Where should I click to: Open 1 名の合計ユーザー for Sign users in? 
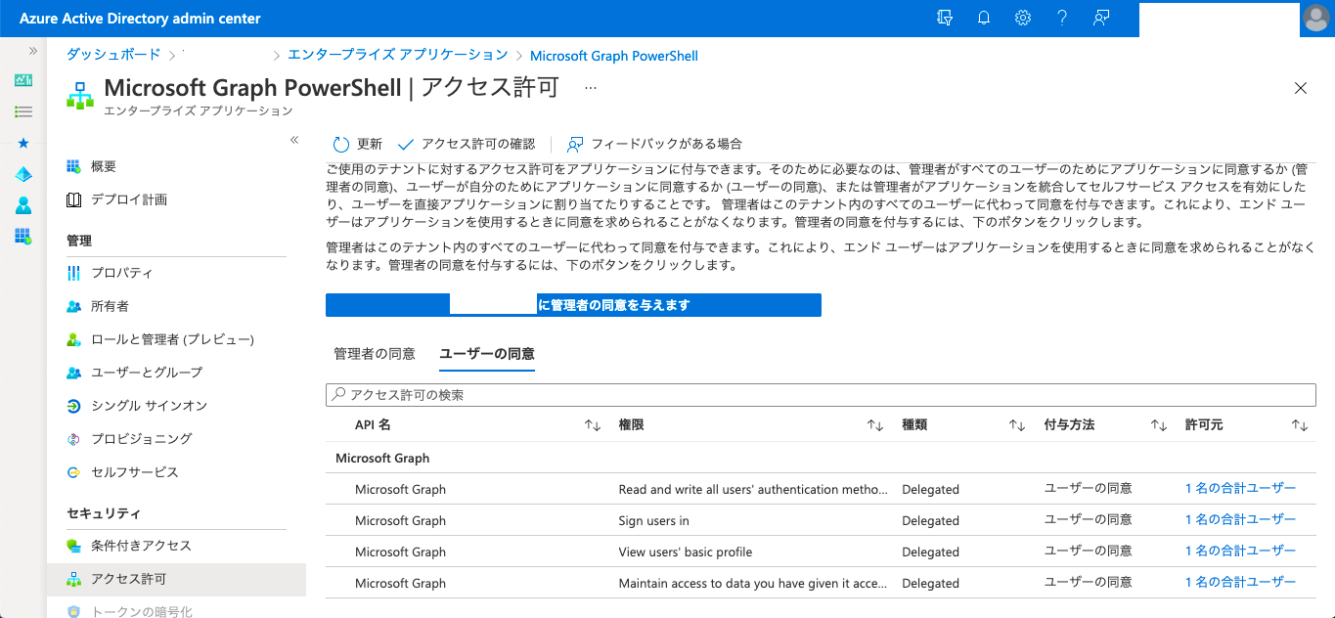pos(1240,519)
